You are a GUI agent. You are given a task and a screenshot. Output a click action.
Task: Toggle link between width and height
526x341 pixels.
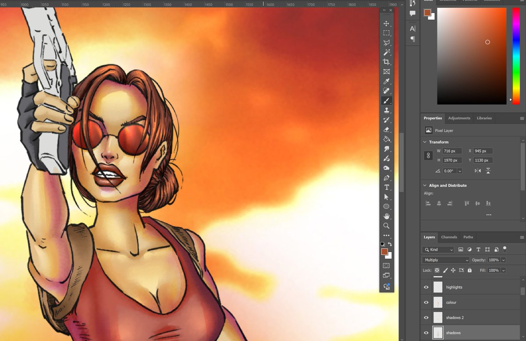pyautogui.click(x=428, y=156)
